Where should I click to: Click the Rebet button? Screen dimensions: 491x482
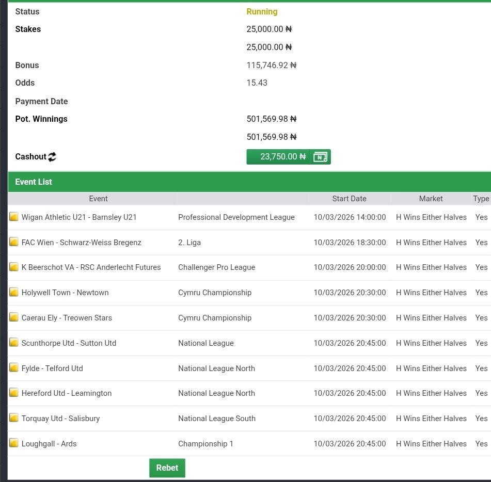pos(167,468)
